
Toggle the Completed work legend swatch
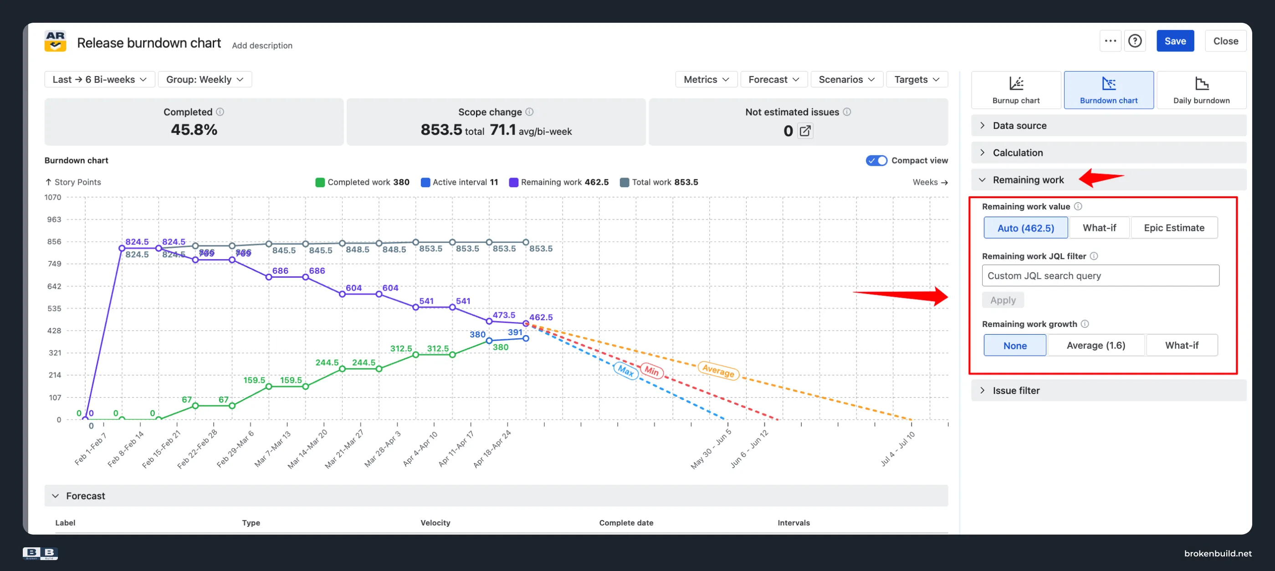pos(320,182)
